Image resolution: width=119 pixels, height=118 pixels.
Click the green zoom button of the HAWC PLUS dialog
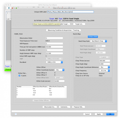pos(16,8)
